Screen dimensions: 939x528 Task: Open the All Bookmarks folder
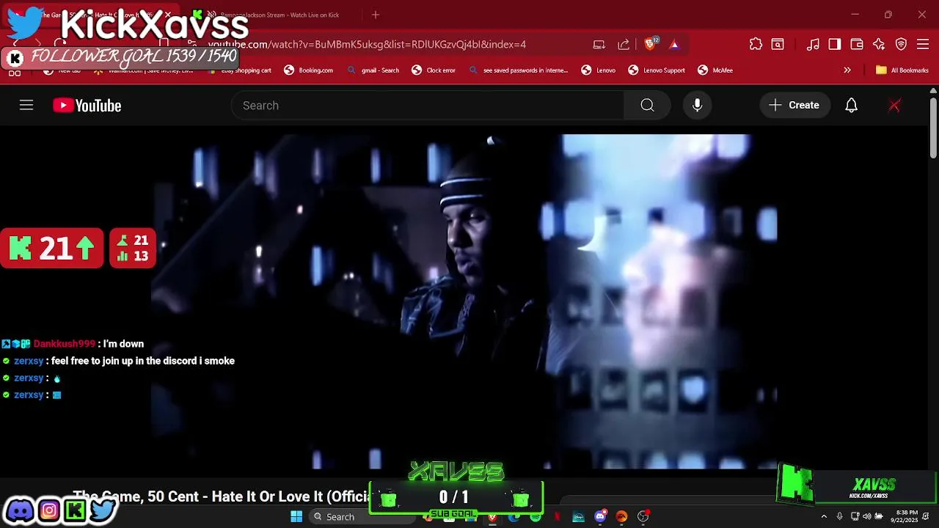pos(902,70)
